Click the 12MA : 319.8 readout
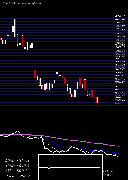 click(17, 166)
